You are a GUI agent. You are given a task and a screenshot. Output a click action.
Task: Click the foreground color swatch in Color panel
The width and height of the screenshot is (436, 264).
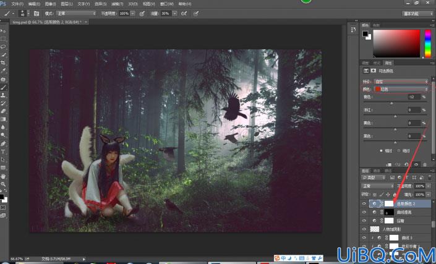[x=365, y=33]
